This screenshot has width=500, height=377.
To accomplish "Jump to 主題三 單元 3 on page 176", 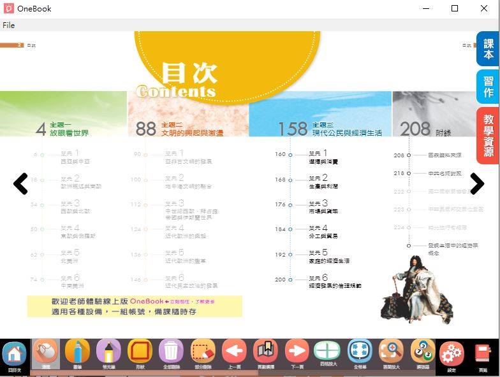I will 306,206.
